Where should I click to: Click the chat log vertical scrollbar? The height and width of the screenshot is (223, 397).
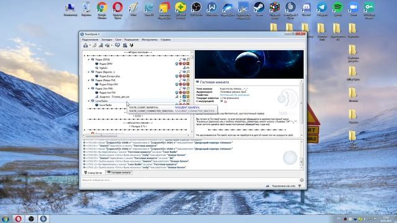click(x=301, y=155)
